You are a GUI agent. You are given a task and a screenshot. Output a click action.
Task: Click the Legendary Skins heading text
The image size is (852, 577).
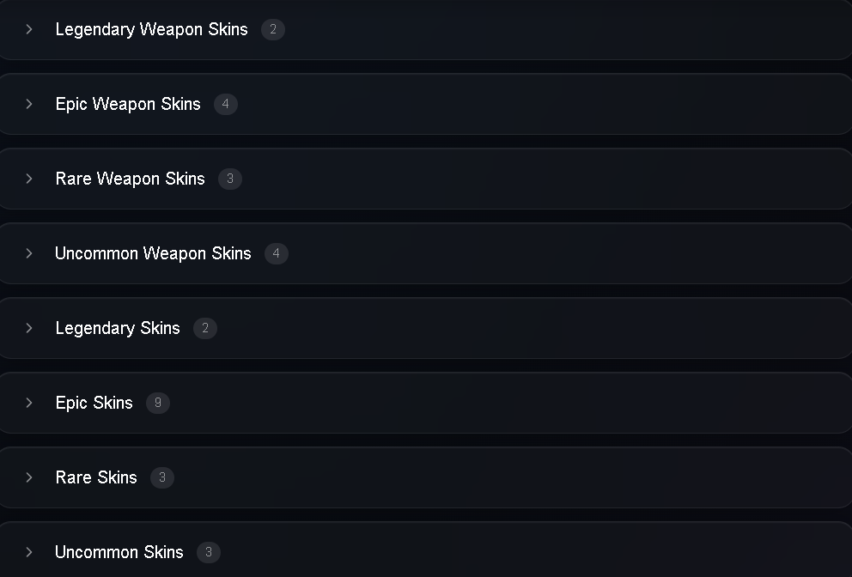pos(118,328)
